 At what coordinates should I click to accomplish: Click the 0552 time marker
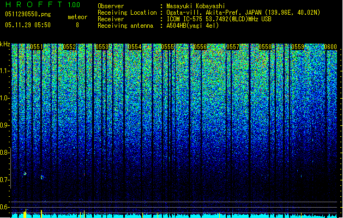click(69, 47)
